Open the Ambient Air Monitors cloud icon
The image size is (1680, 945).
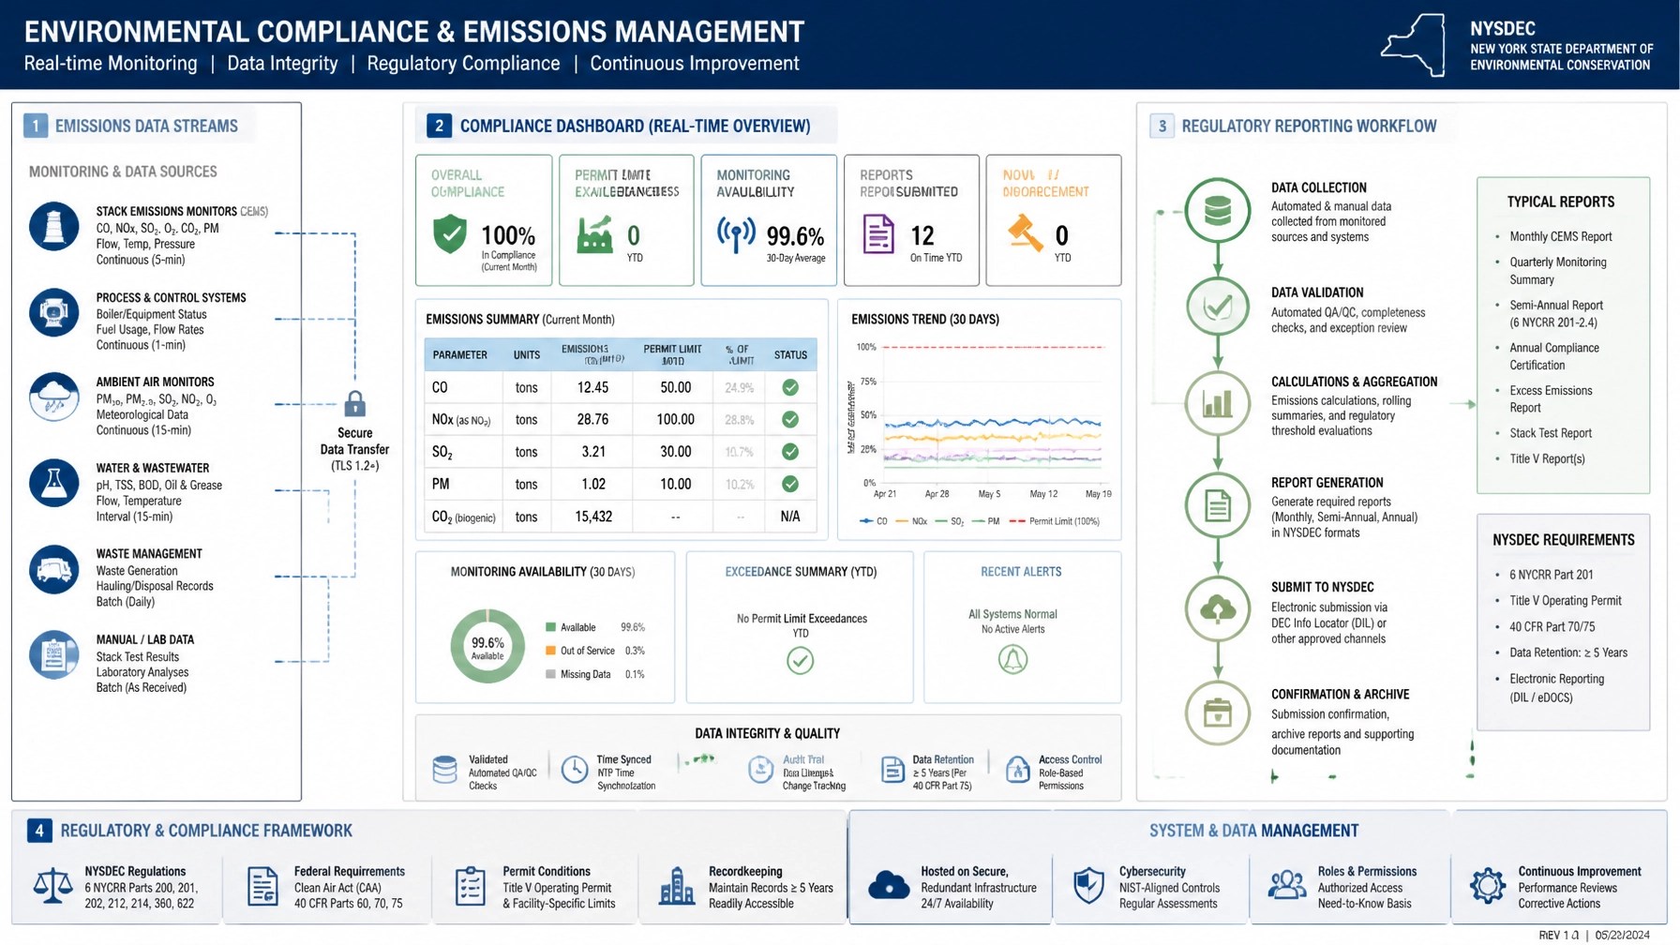pyautogui.click(x=53, y=397)
